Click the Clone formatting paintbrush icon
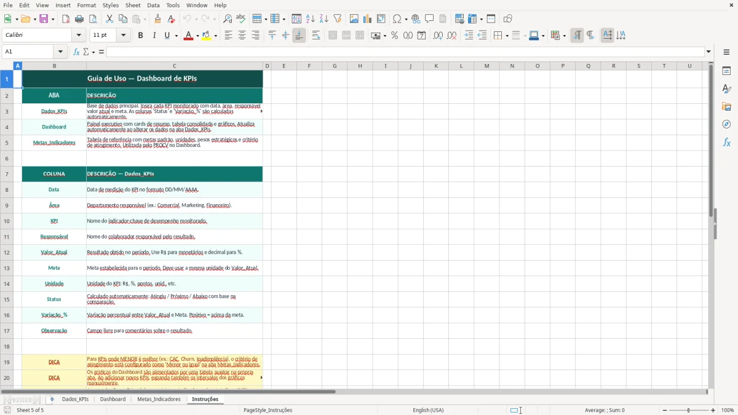 158,19
